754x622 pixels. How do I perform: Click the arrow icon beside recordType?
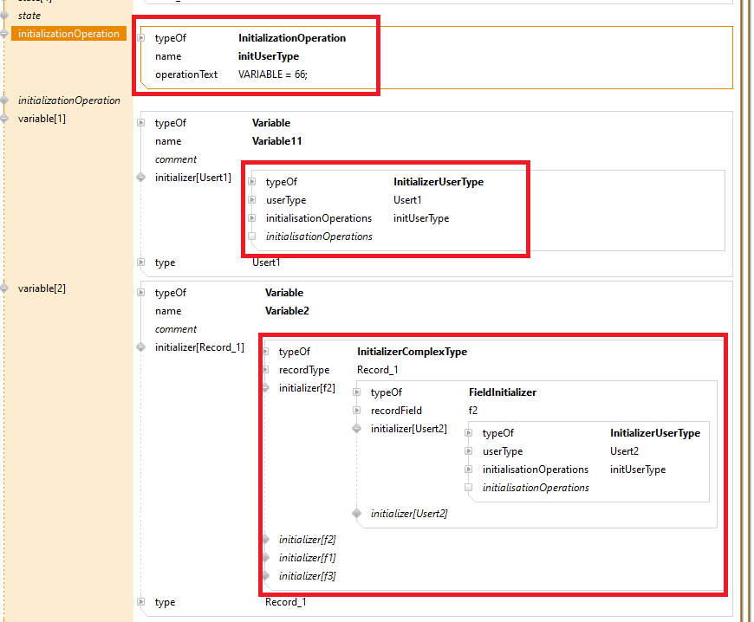pos(266,370)
